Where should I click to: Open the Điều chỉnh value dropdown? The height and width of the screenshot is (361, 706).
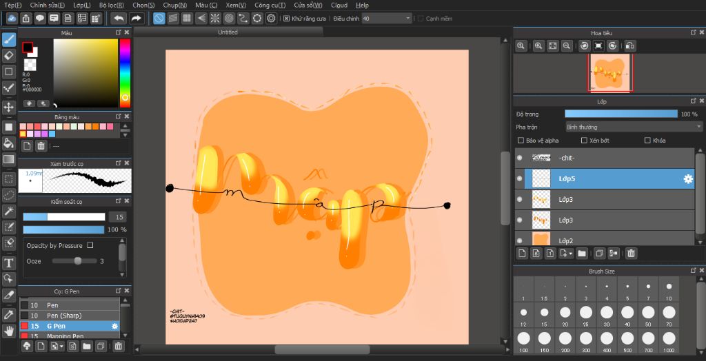pyautogui.click(x=387, y=19)
